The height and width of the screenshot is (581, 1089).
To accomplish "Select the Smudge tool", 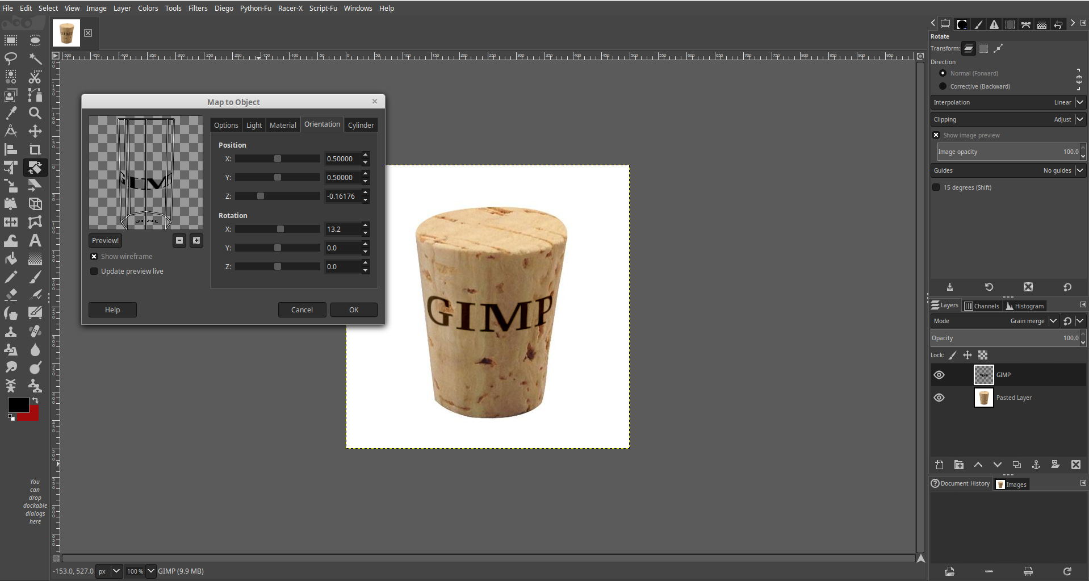I will 11,367.
